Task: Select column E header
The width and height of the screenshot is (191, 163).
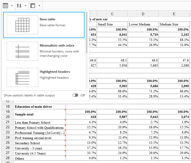Action: 174,14
